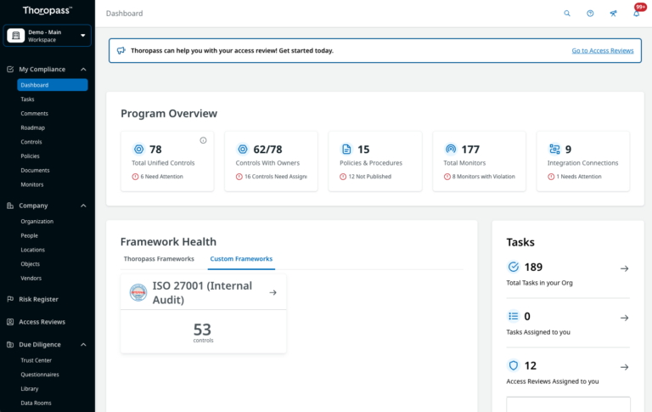Click alert icon next to 12 Not Published

tap(343, 177)
